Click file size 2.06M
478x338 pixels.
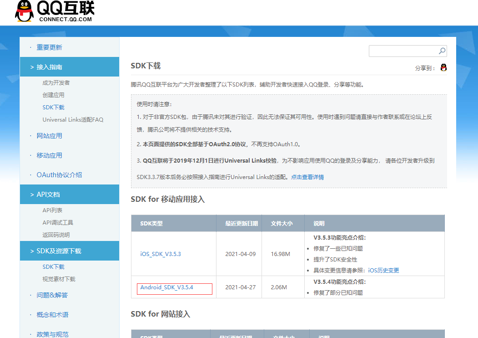coord(279,287)
